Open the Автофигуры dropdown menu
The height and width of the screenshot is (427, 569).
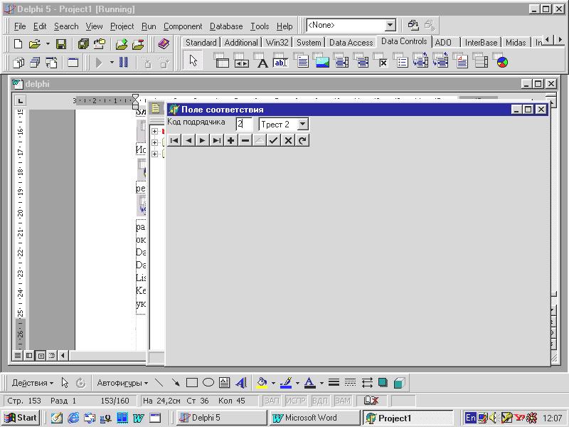[122, 383]
